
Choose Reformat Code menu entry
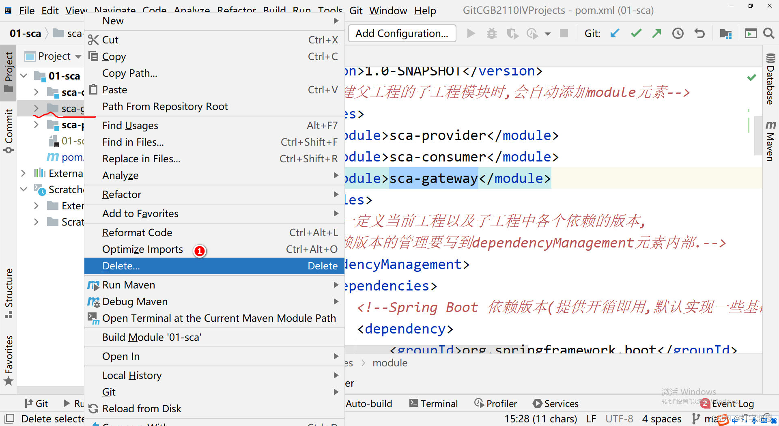(x=214, y=232)
